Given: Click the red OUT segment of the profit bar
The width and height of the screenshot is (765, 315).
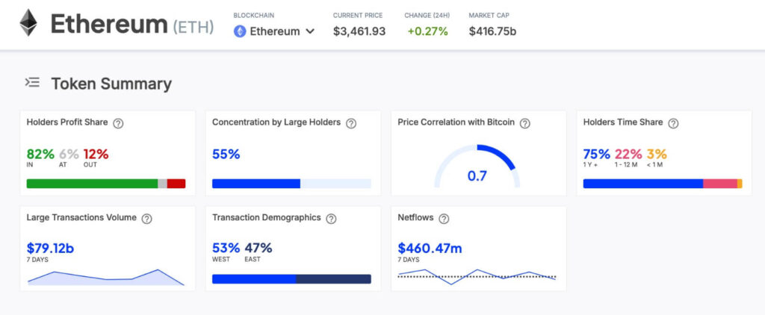Looking at the screenshot, I should (176, 184).
